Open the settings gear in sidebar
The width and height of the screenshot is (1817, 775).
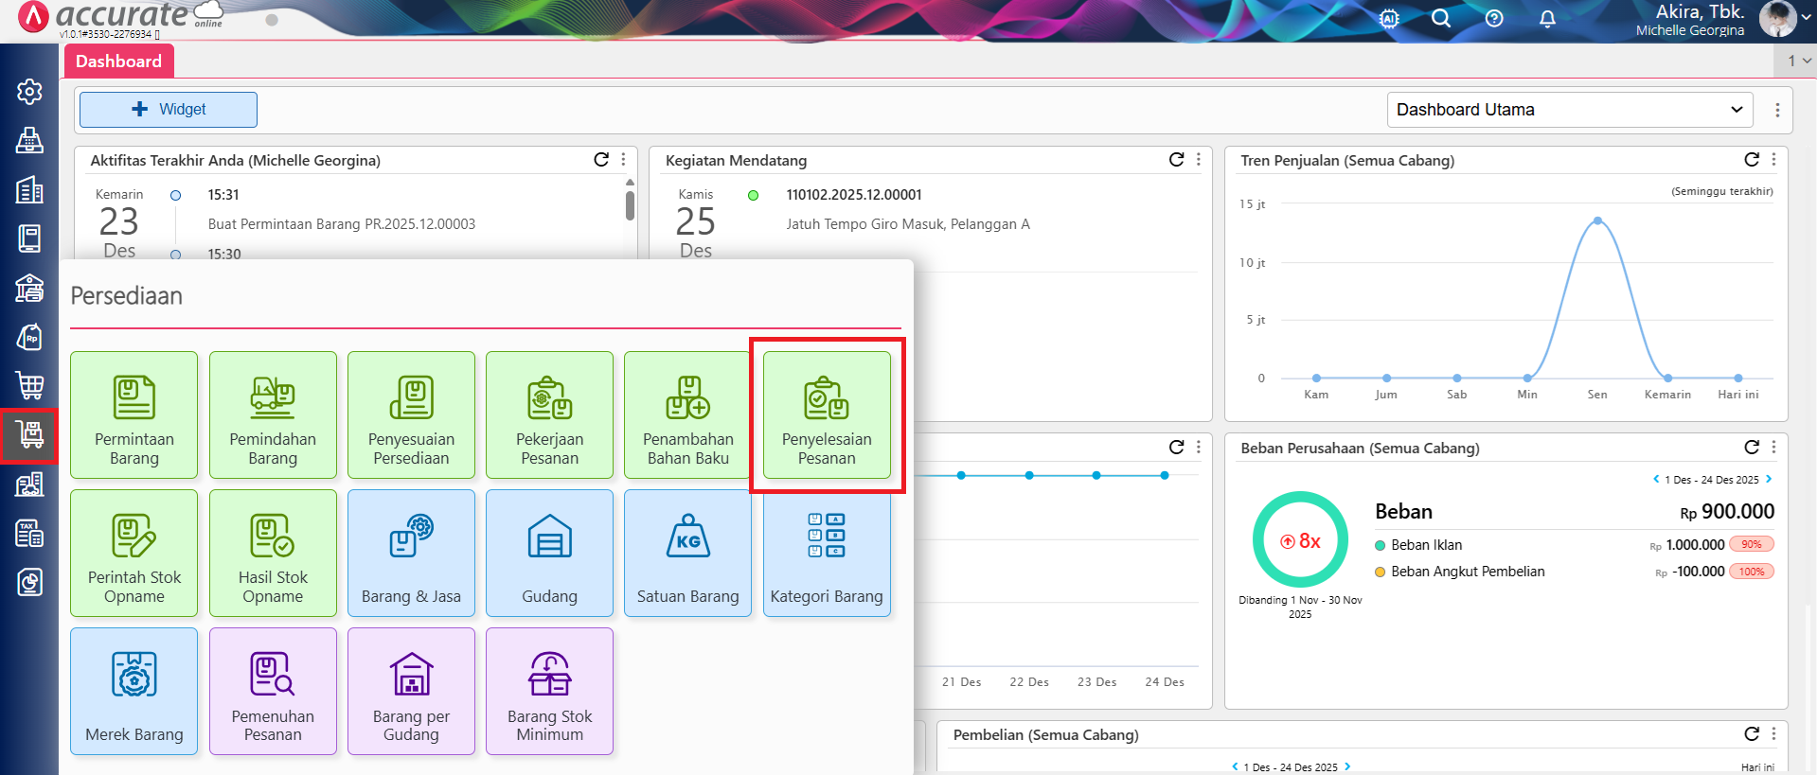[29, 92]
